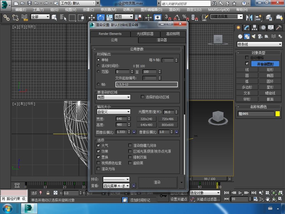Select the Shapes category icon

point(247,37)
